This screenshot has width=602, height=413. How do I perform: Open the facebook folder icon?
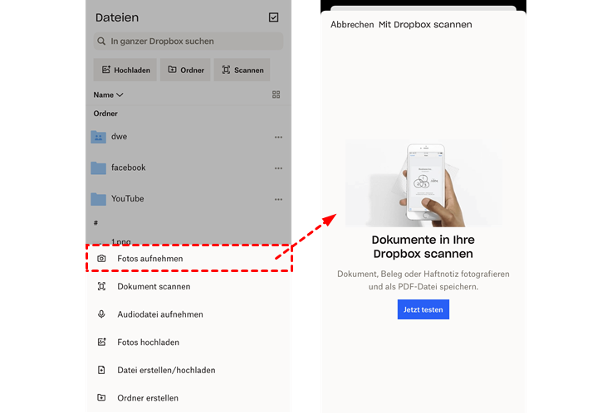98,168
